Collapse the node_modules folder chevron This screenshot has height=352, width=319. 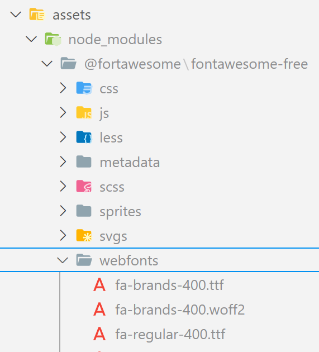(x=31, y=39)
